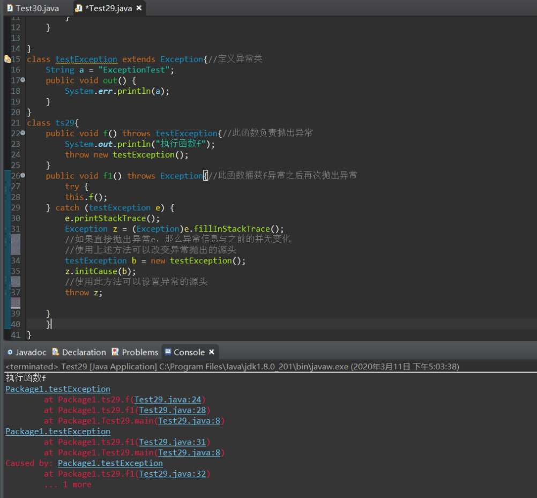This screenshot has width=537, height=498.
Task: Place cursor on the 'throw z;' line
Action: (x=84, y=293)
